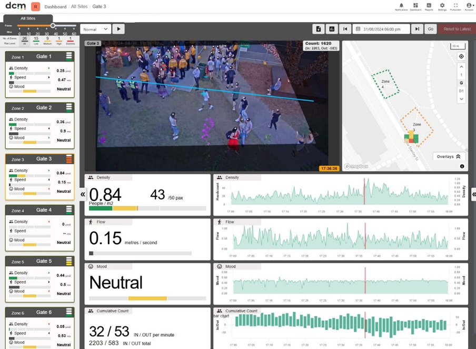Select map floor level G

click(x=461, y=83)
